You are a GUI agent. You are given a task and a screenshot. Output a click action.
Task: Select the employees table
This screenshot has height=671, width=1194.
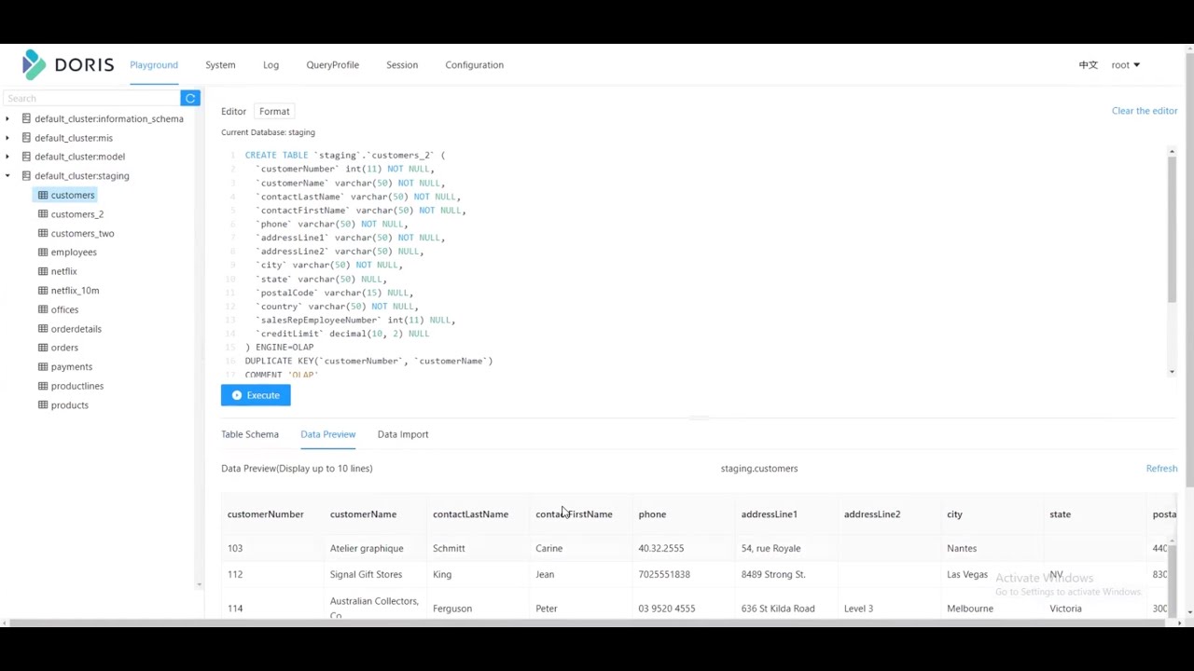point(74,252)
